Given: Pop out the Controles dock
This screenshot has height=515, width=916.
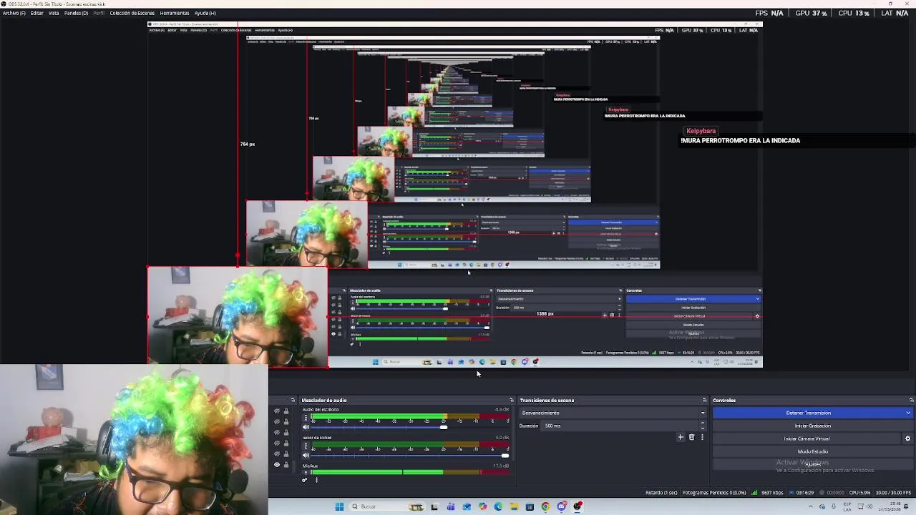Looking at the screenshot, I should (x=911, y=400).
